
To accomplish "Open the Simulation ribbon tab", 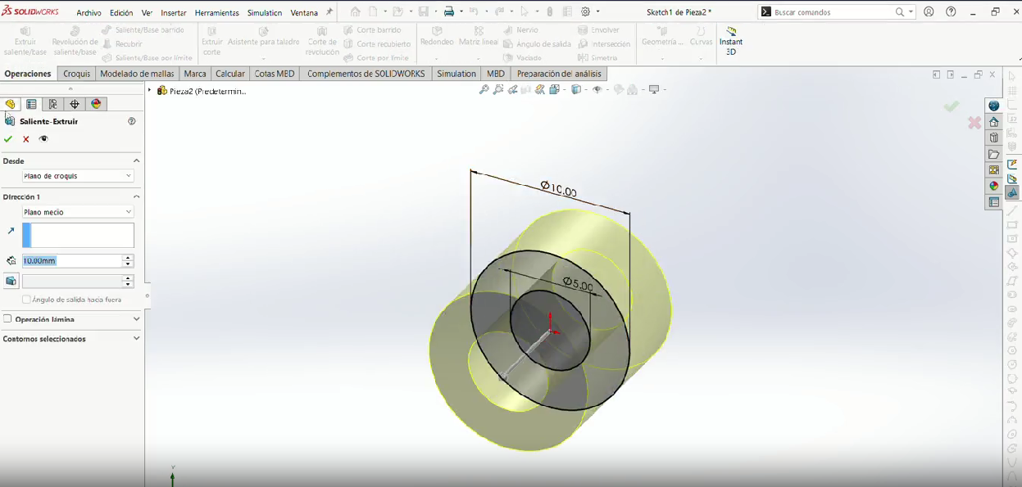I will 456,74.
